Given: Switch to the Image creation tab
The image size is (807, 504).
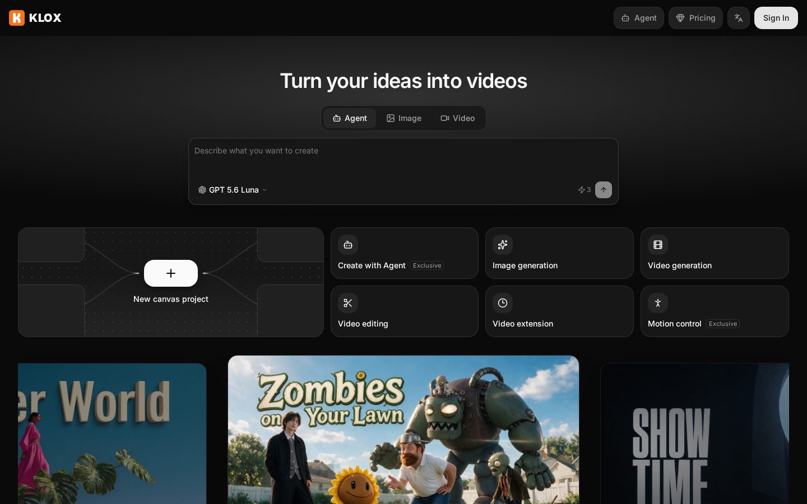Looking at the screenshot, I should [403, 118].
